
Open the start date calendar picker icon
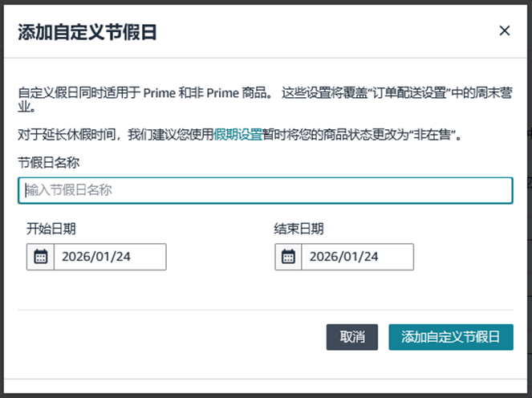40,257
